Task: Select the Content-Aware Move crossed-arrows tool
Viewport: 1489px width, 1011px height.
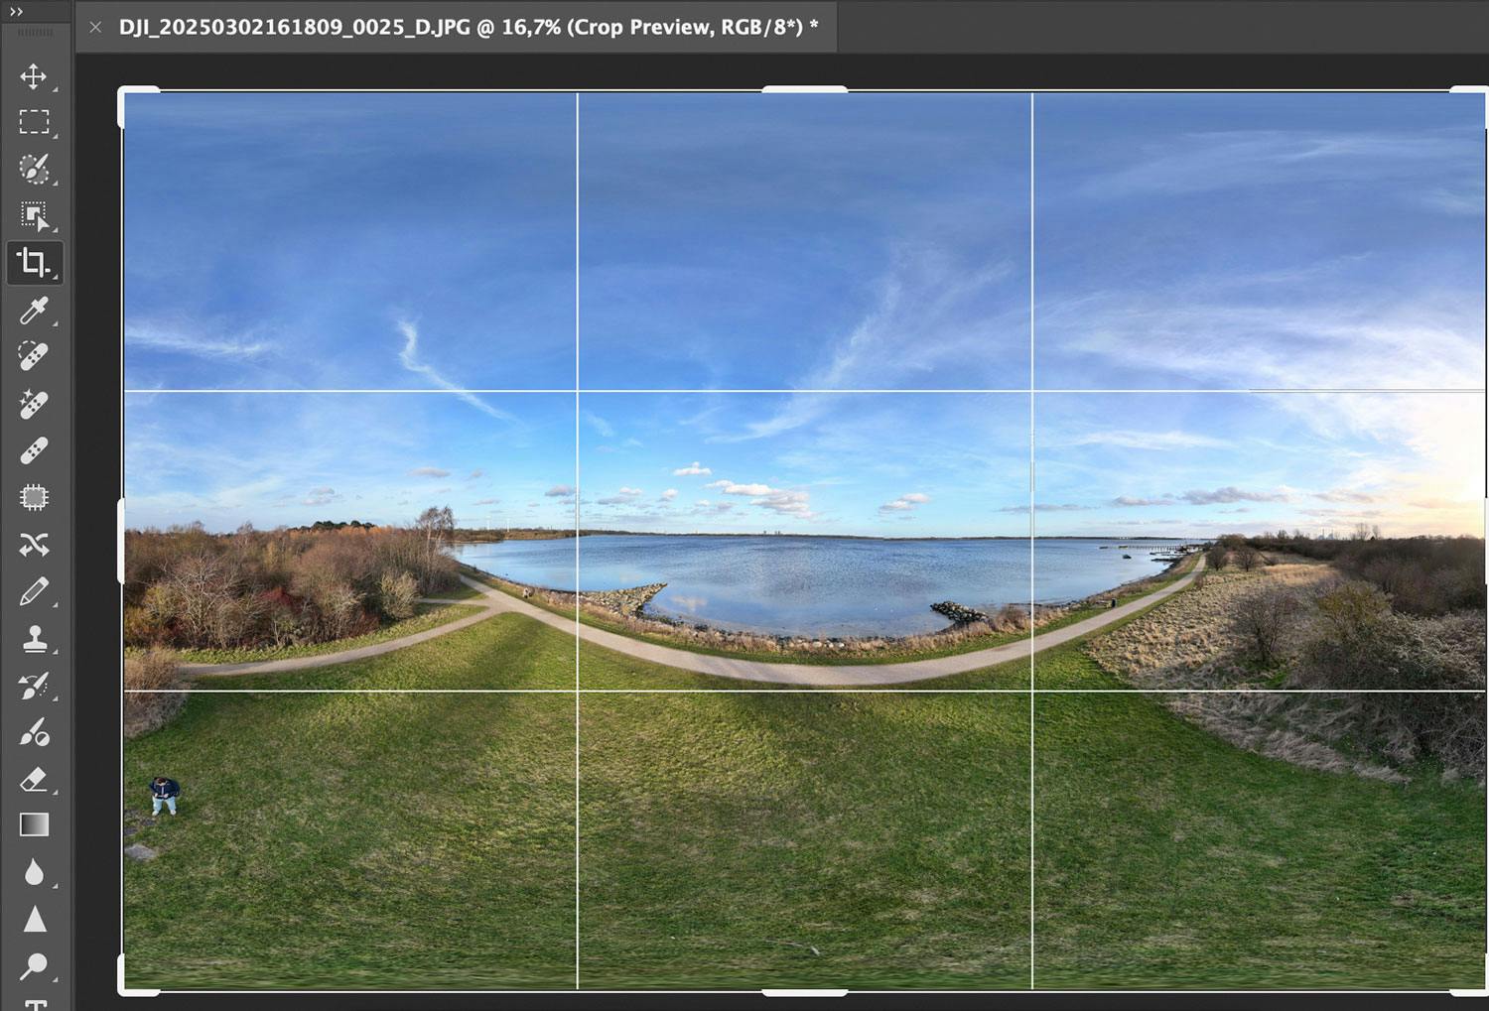Action: (x=34, y=545)
